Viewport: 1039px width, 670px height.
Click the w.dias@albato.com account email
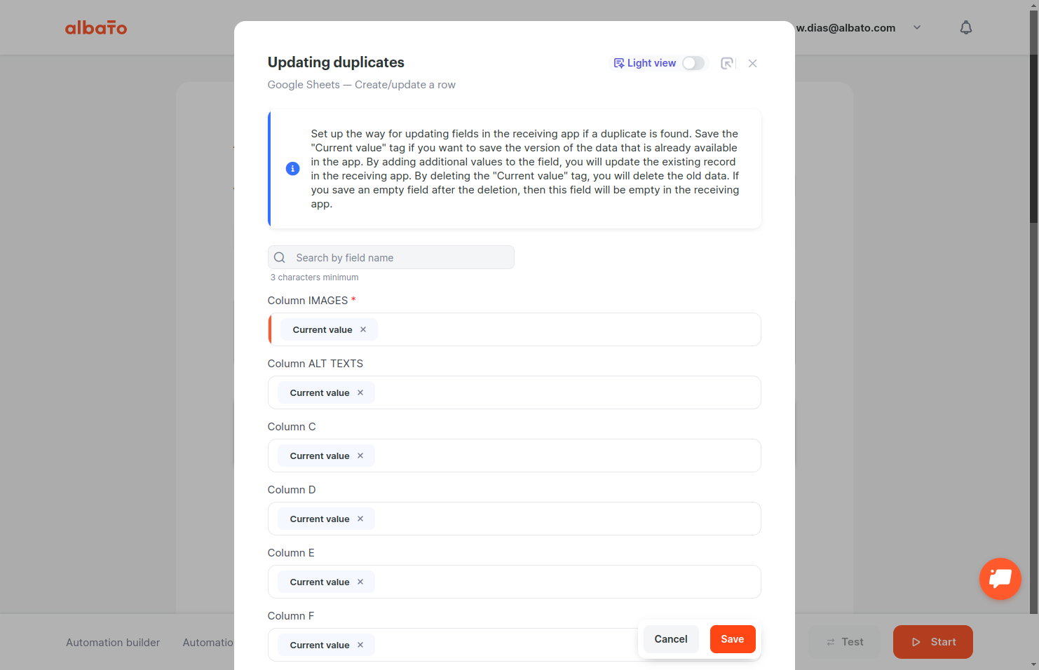[846, 28]
